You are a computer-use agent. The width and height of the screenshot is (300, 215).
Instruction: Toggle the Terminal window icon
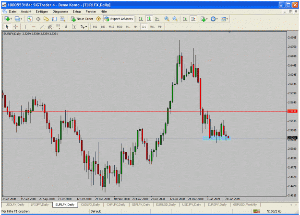click(x=54, y=19)
